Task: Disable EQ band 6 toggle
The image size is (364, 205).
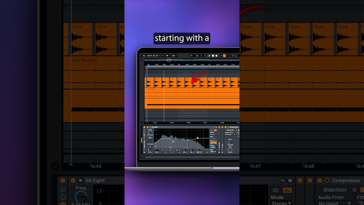Action: (x=191, y=152)
